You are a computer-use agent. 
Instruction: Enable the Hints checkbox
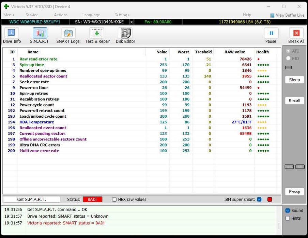288,218
